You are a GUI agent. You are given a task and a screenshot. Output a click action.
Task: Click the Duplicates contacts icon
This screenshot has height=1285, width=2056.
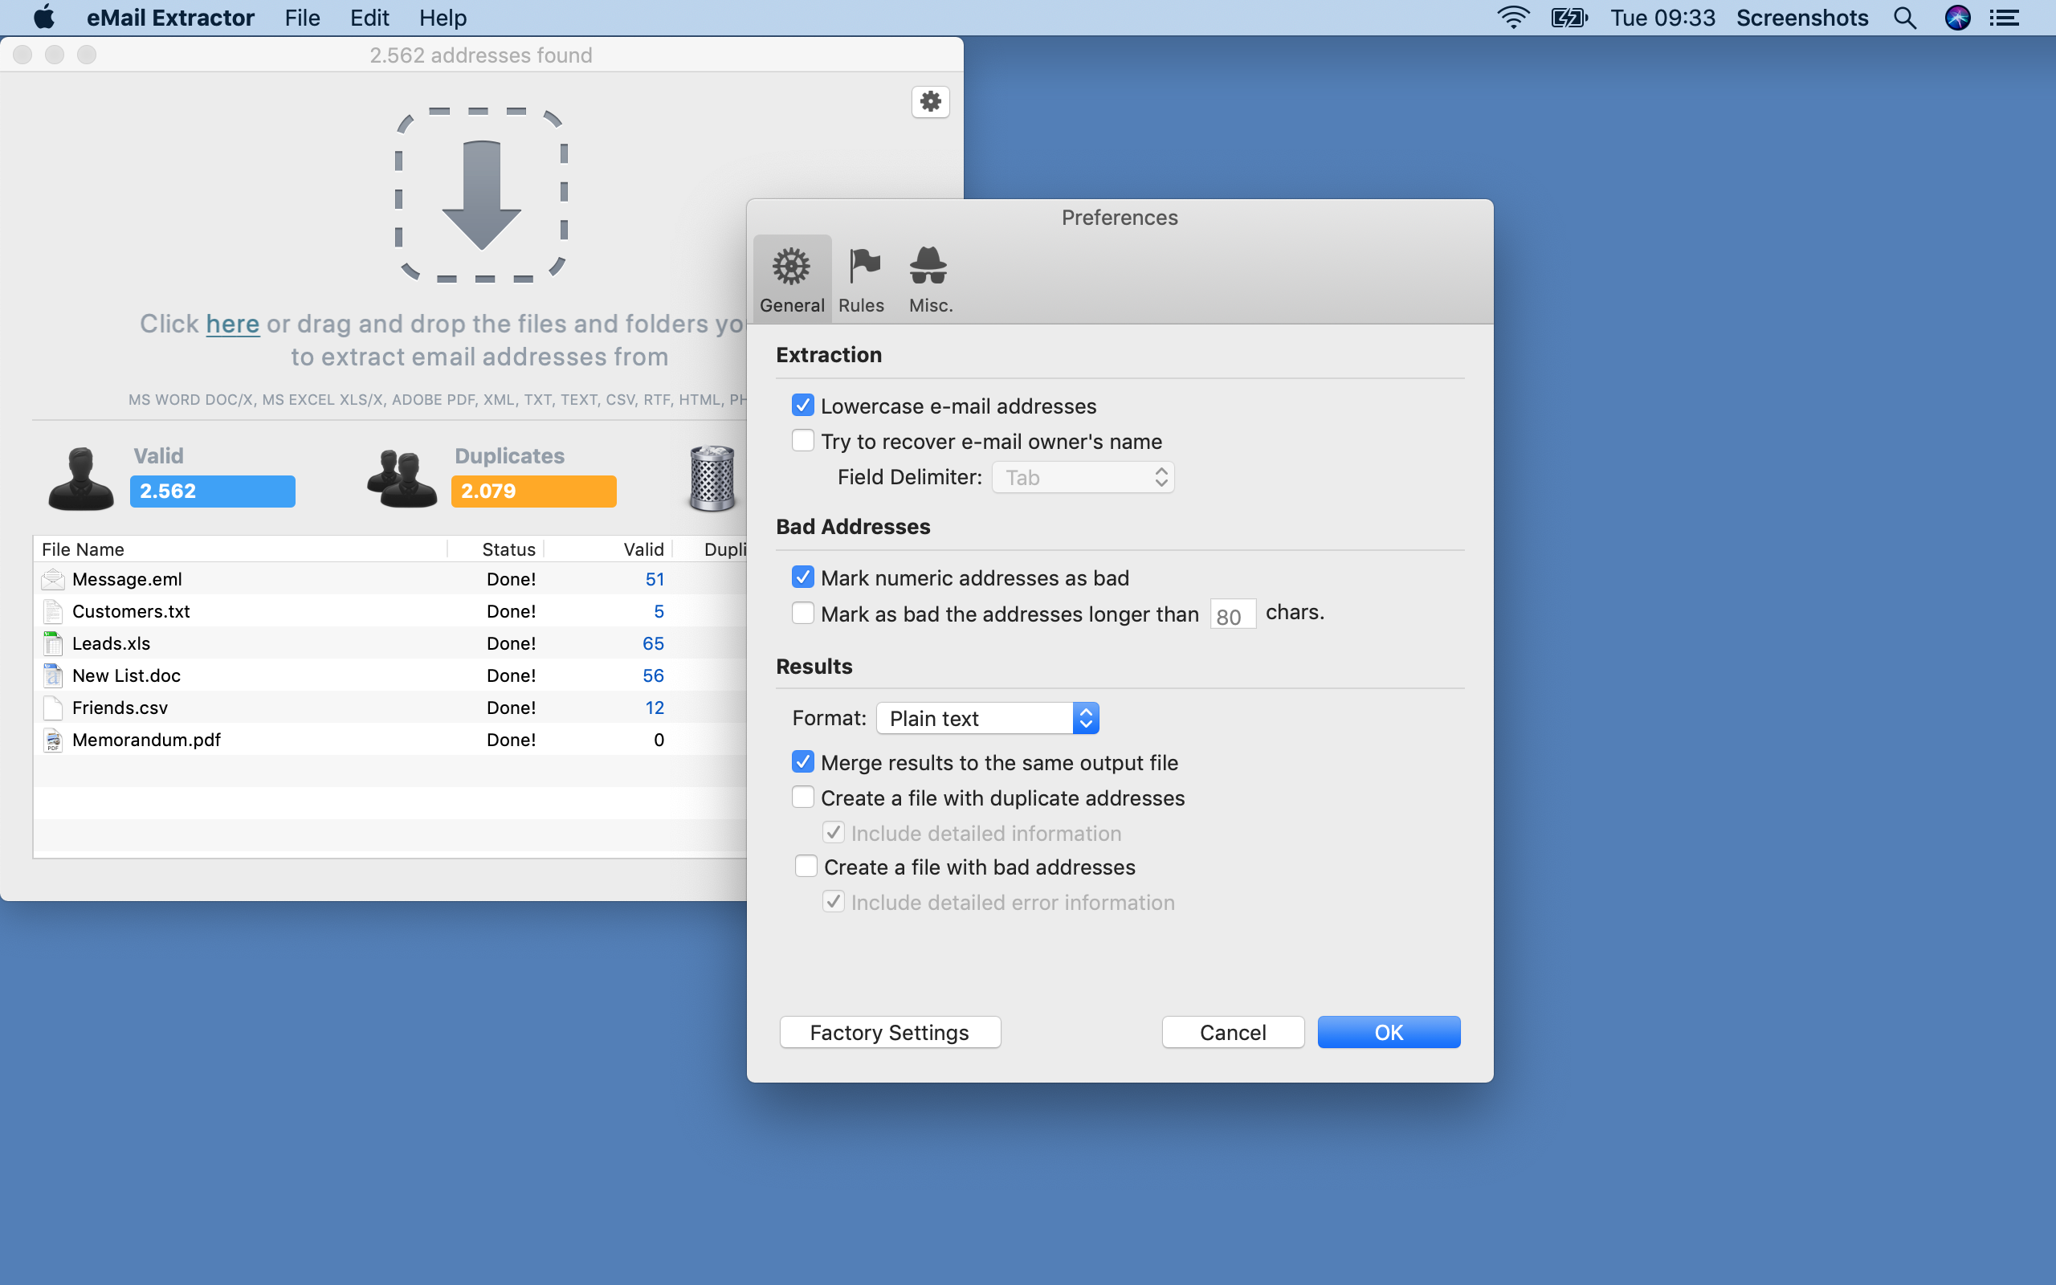click(x=399, y=478)
